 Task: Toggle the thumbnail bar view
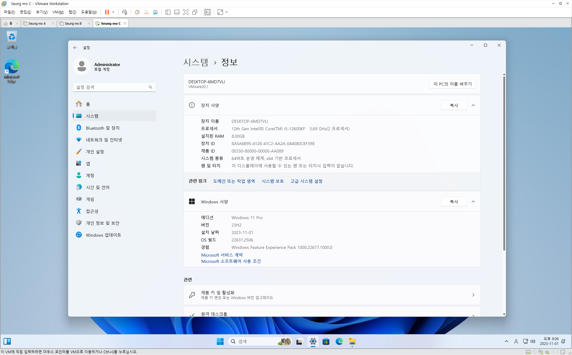pos(177,12)
